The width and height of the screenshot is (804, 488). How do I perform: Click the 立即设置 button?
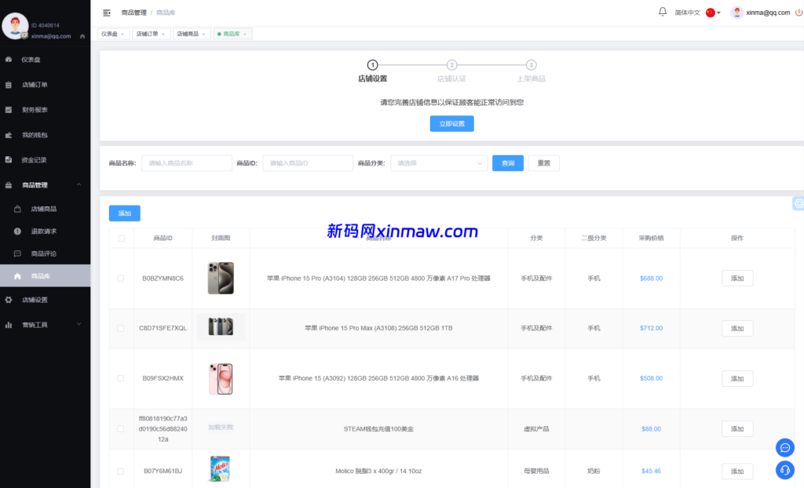[451, 123]
